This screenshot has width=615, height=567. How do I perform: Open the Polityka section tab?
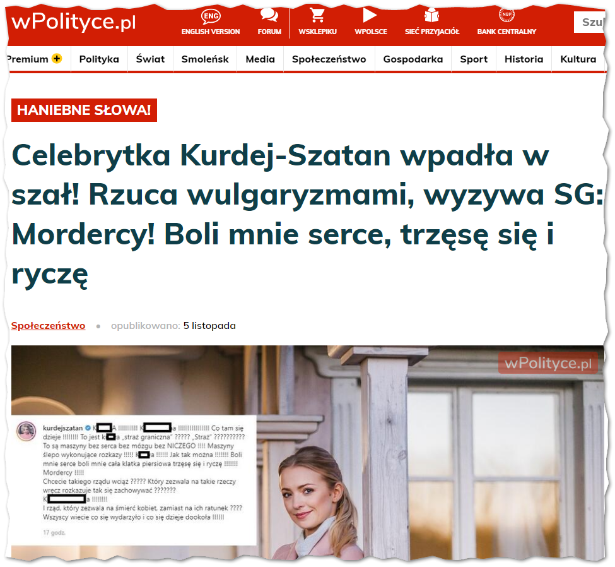(x=99, y=59)
